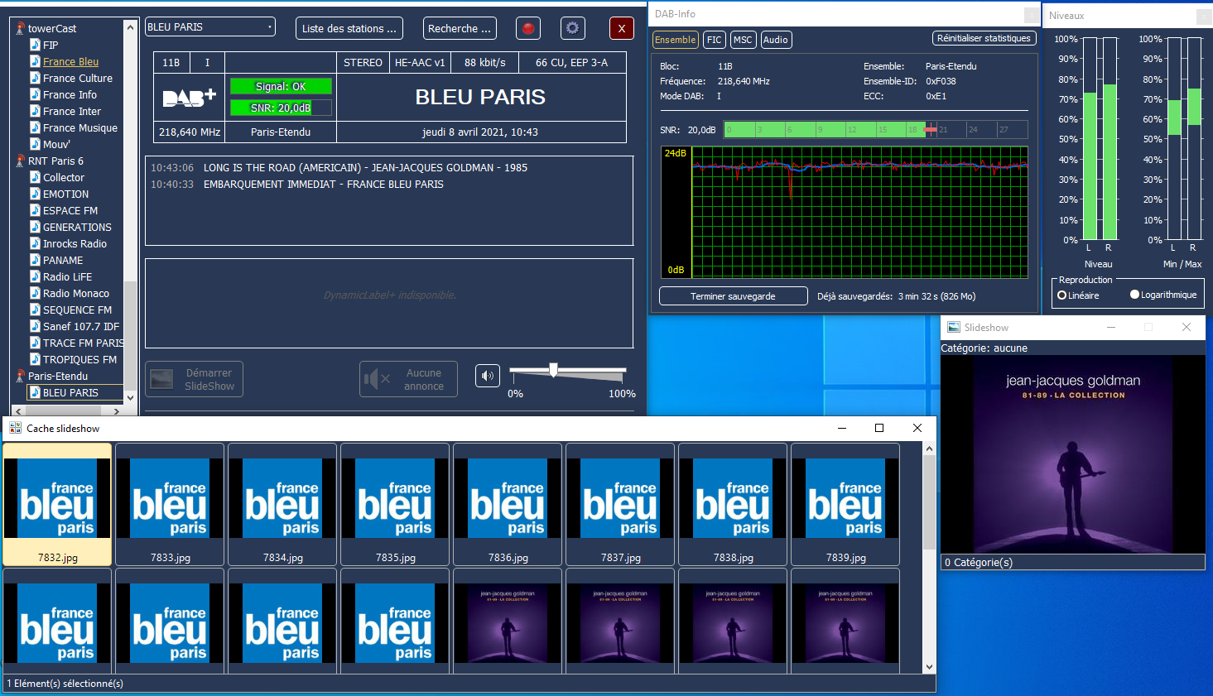Select SEQUENCE FM station
The height and width of the screenshot is (696, 1213).
(x=77, y=310)
